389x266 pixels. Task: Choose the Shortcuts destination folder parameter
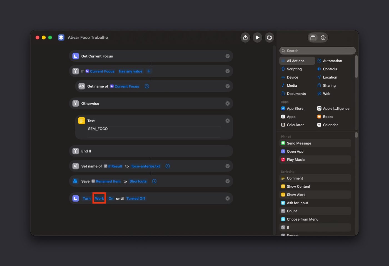tap(138, 181)
